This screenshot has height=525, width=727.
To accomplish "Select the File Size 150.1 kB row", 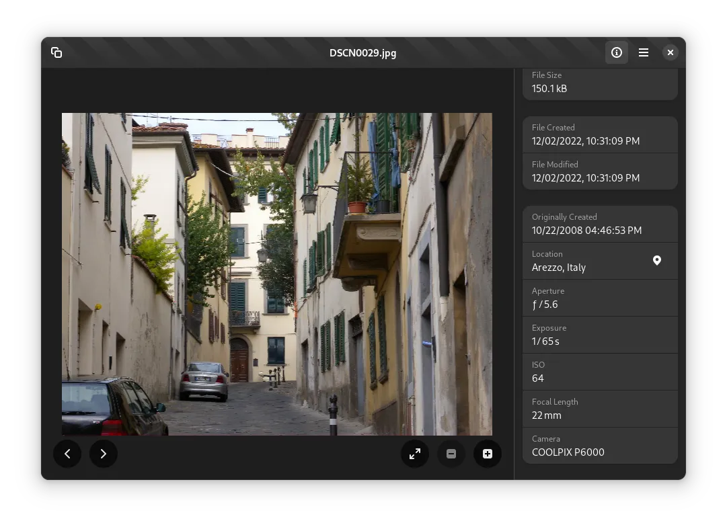I will (x=599, y=83).
